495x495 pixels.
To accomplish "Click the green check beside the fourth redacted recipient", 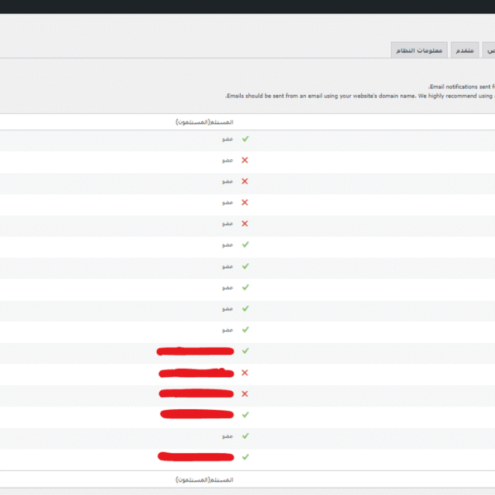I will click(245, 415).
